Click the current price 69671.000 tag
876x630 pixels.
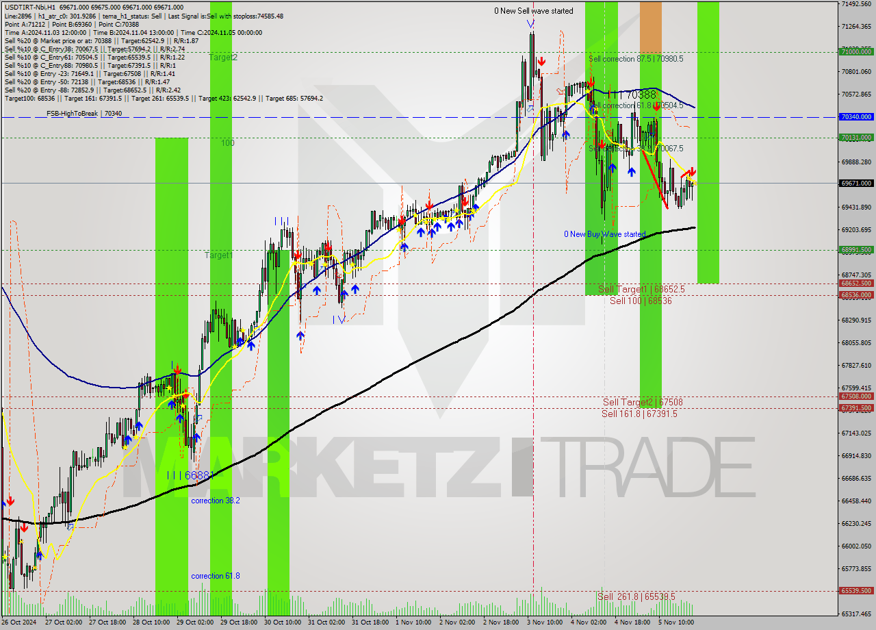click(x=856, y=184)
